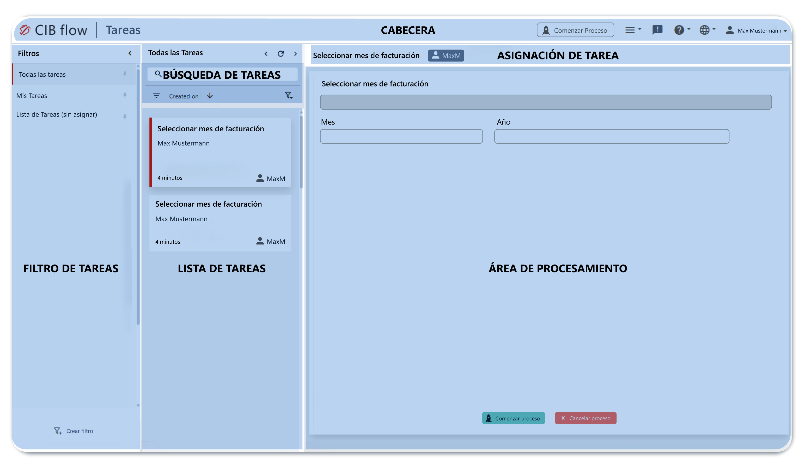Click the red Cancelar proceso button
805x467 pixels.
point(585,418)
